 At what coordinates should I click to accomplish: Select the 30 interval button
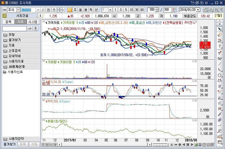pos(137,10)
